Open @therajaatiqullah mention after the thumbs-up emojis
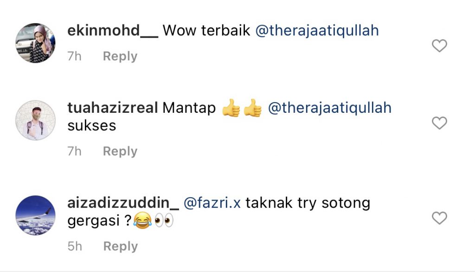 pos(330,108)
